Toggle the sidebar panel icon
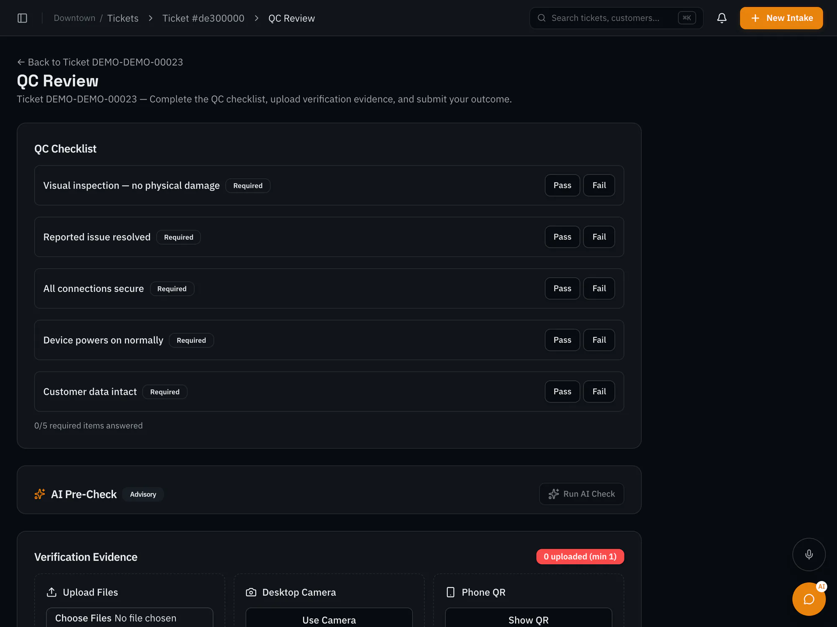 [x=22, y=18]
